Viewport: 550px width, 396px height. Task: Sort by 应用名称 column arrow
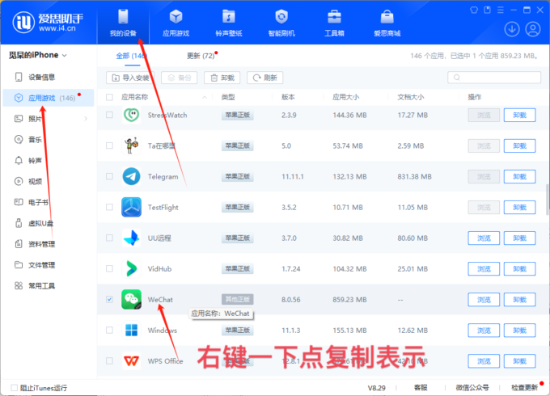coord(205,97)
